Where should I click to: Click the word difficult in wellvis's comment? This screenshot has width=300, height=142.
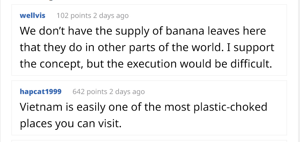pyautogui.click(x=250, y=64)
